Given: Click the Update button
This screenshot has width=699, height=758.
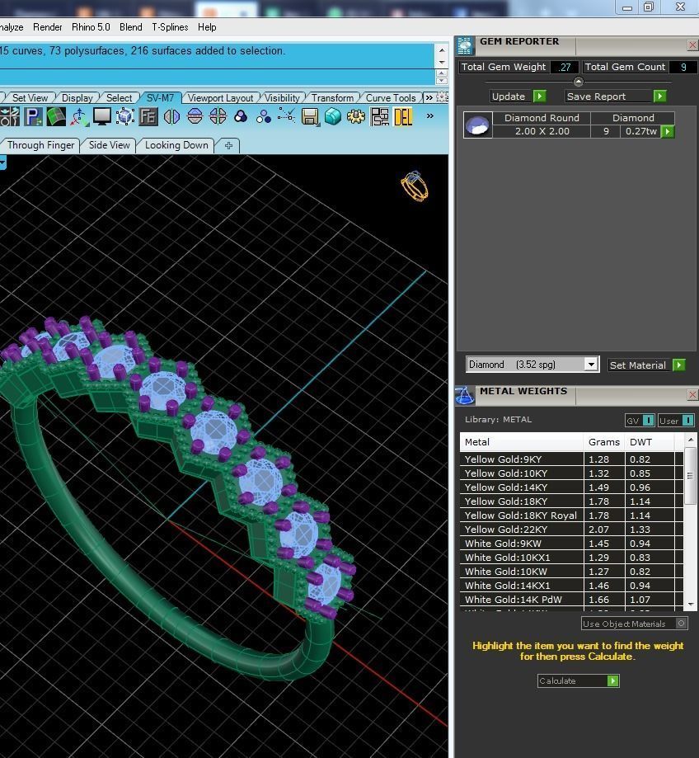Looking at the screenshot, I should tap(518, 97).
